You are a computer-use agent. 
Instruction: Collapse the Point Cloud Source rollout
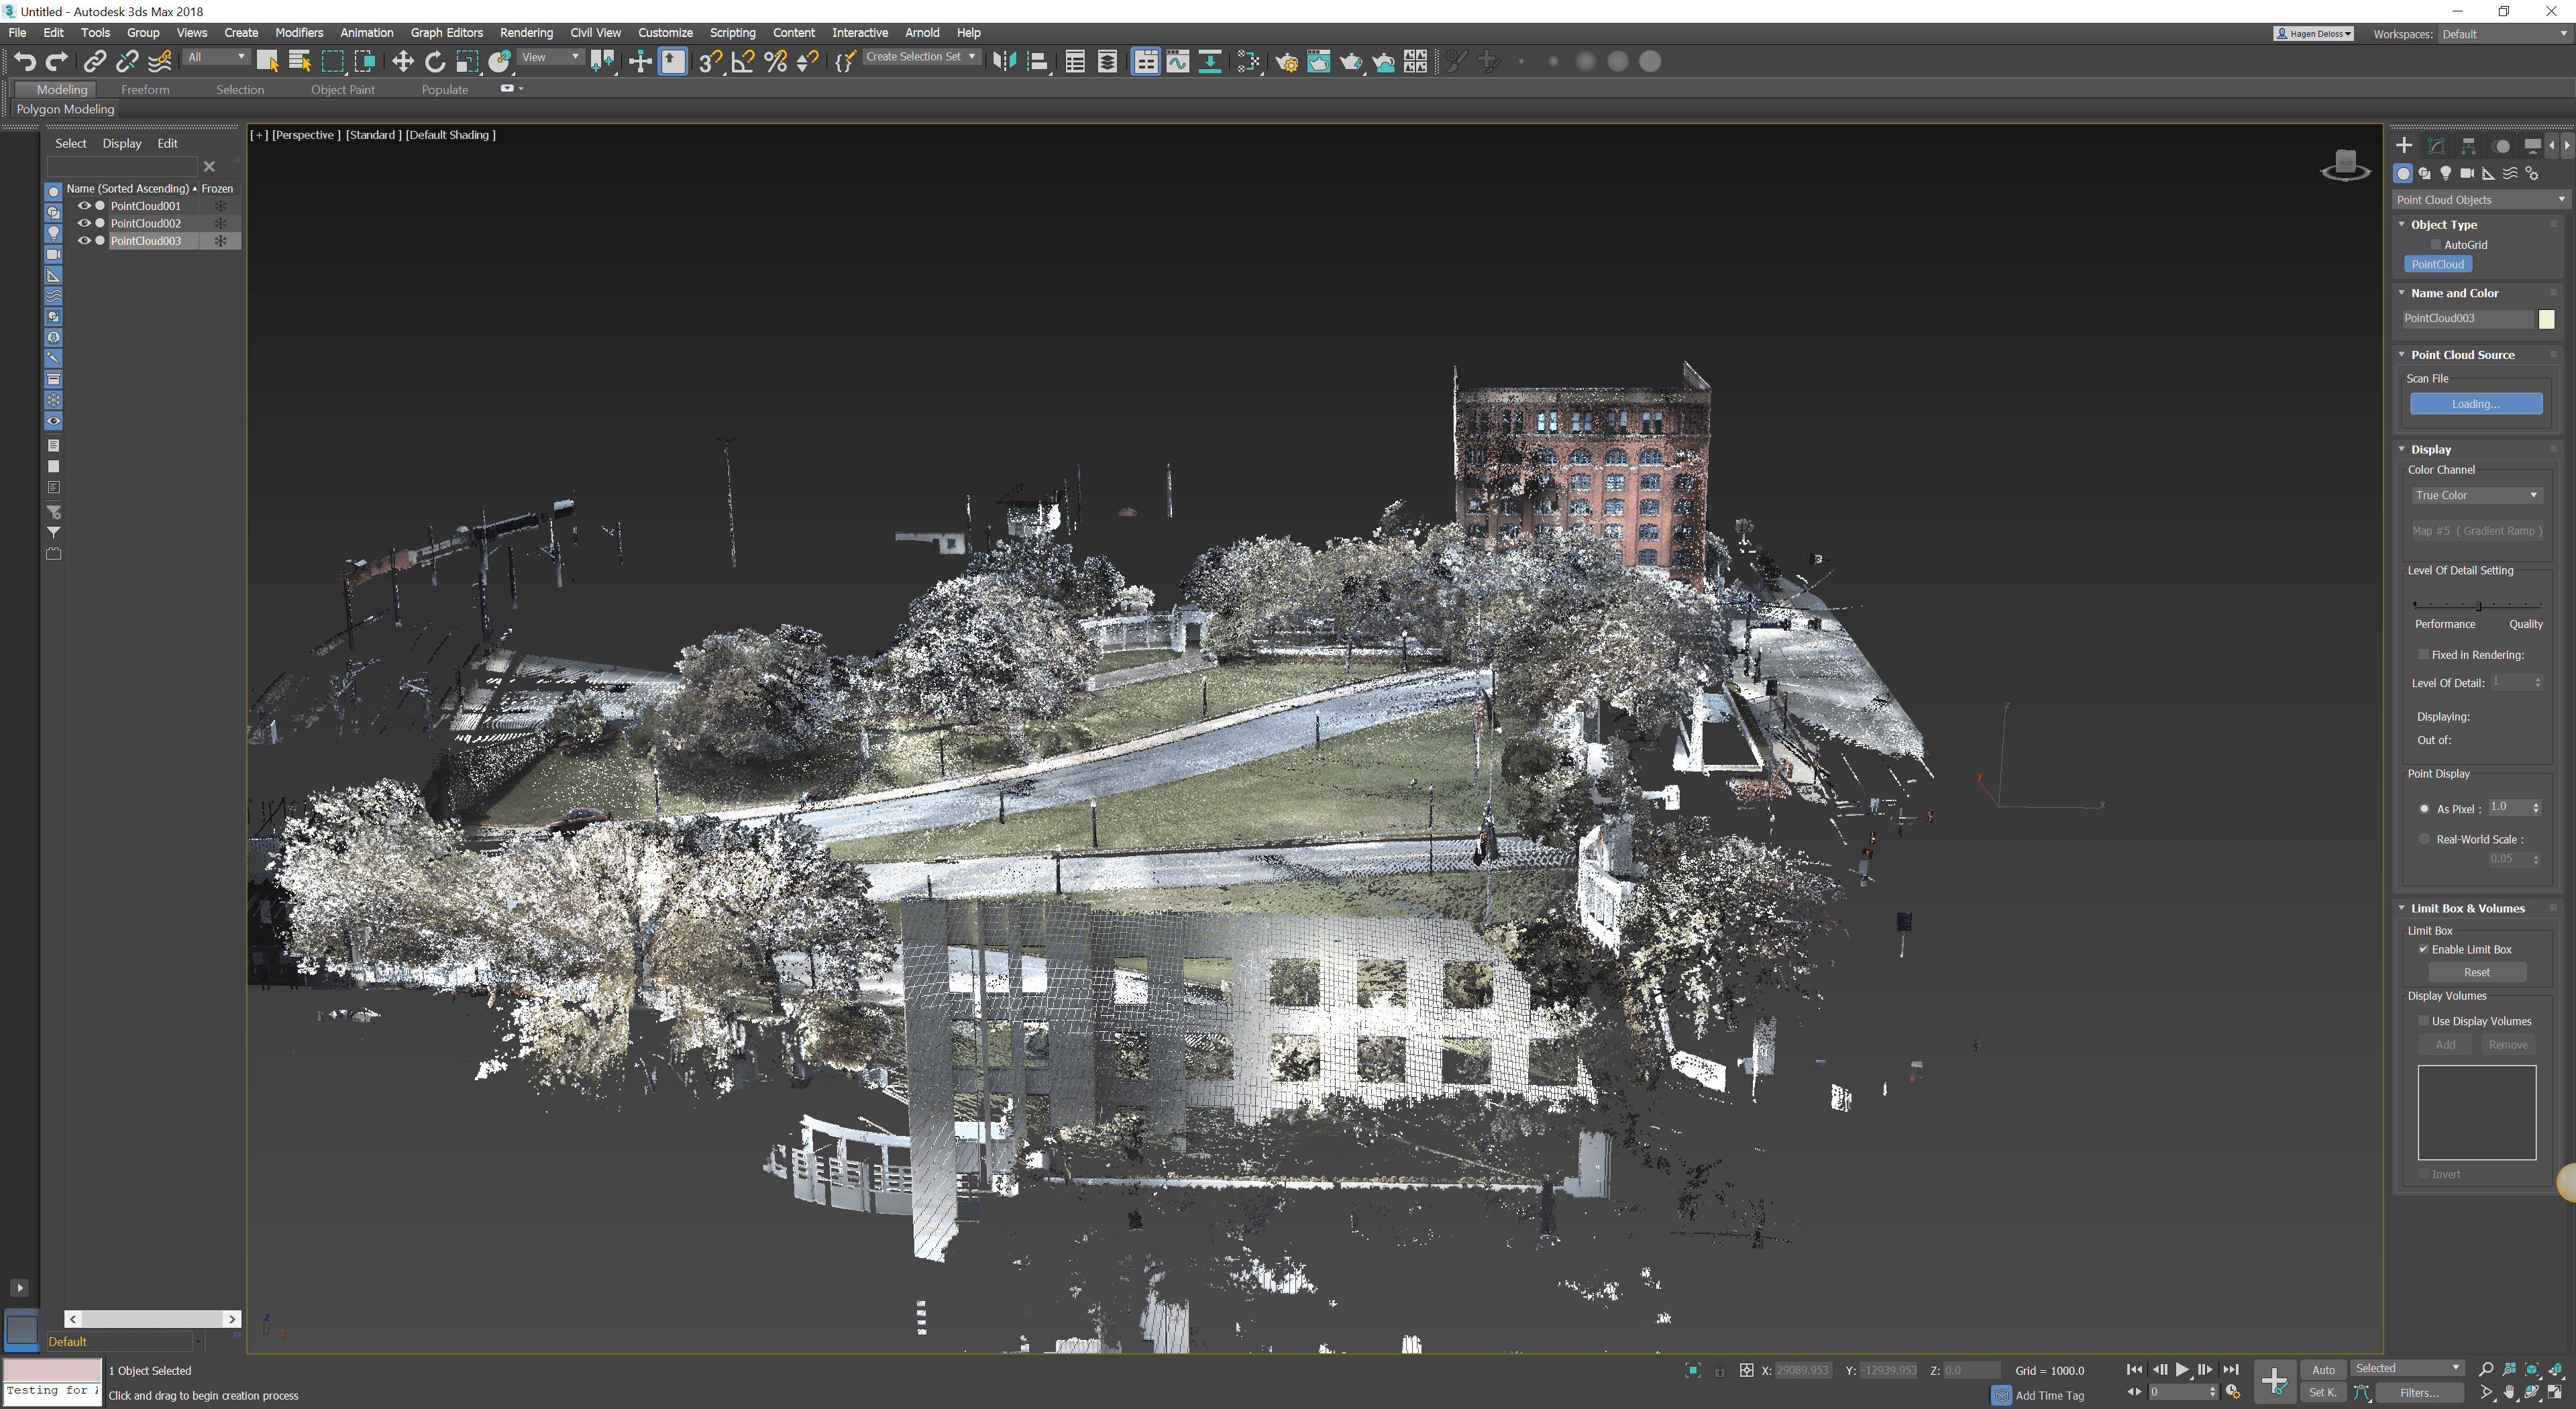2461,355
